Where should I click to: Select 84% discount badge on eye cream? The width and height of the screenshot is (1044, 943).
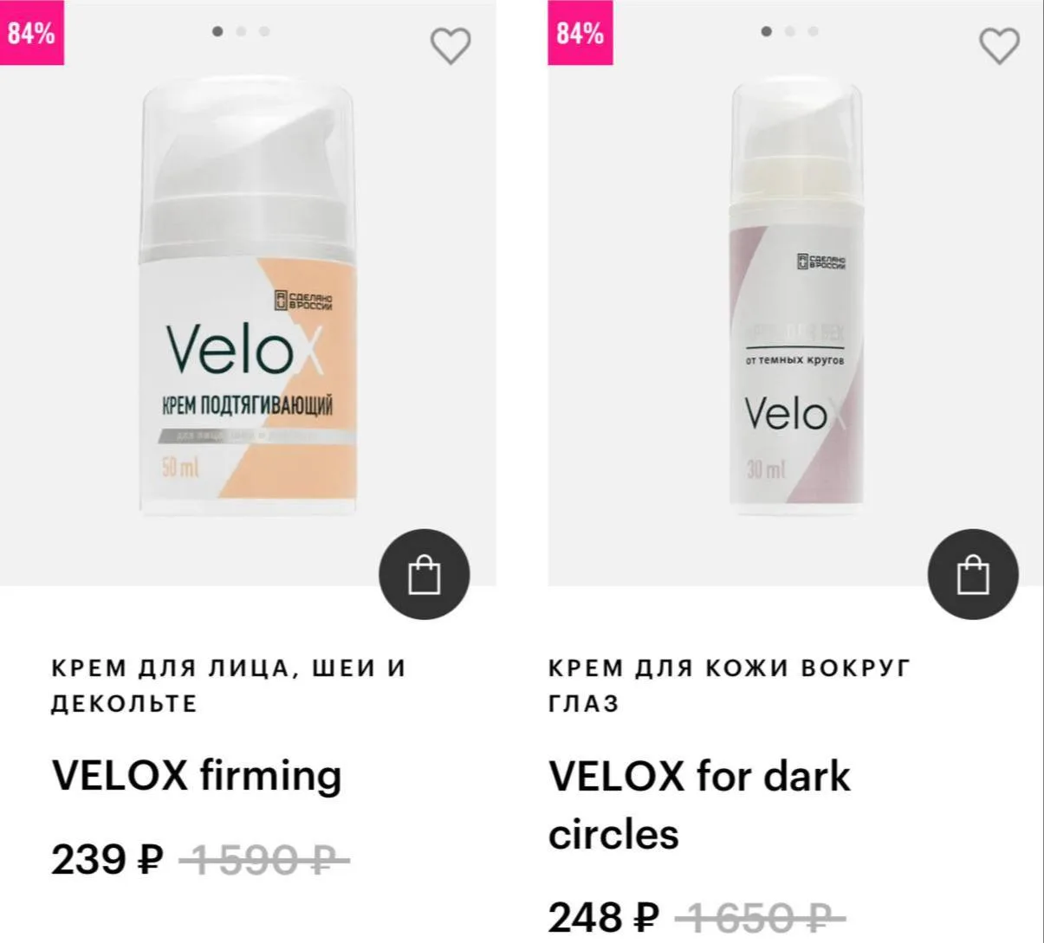tap(580, 33)
